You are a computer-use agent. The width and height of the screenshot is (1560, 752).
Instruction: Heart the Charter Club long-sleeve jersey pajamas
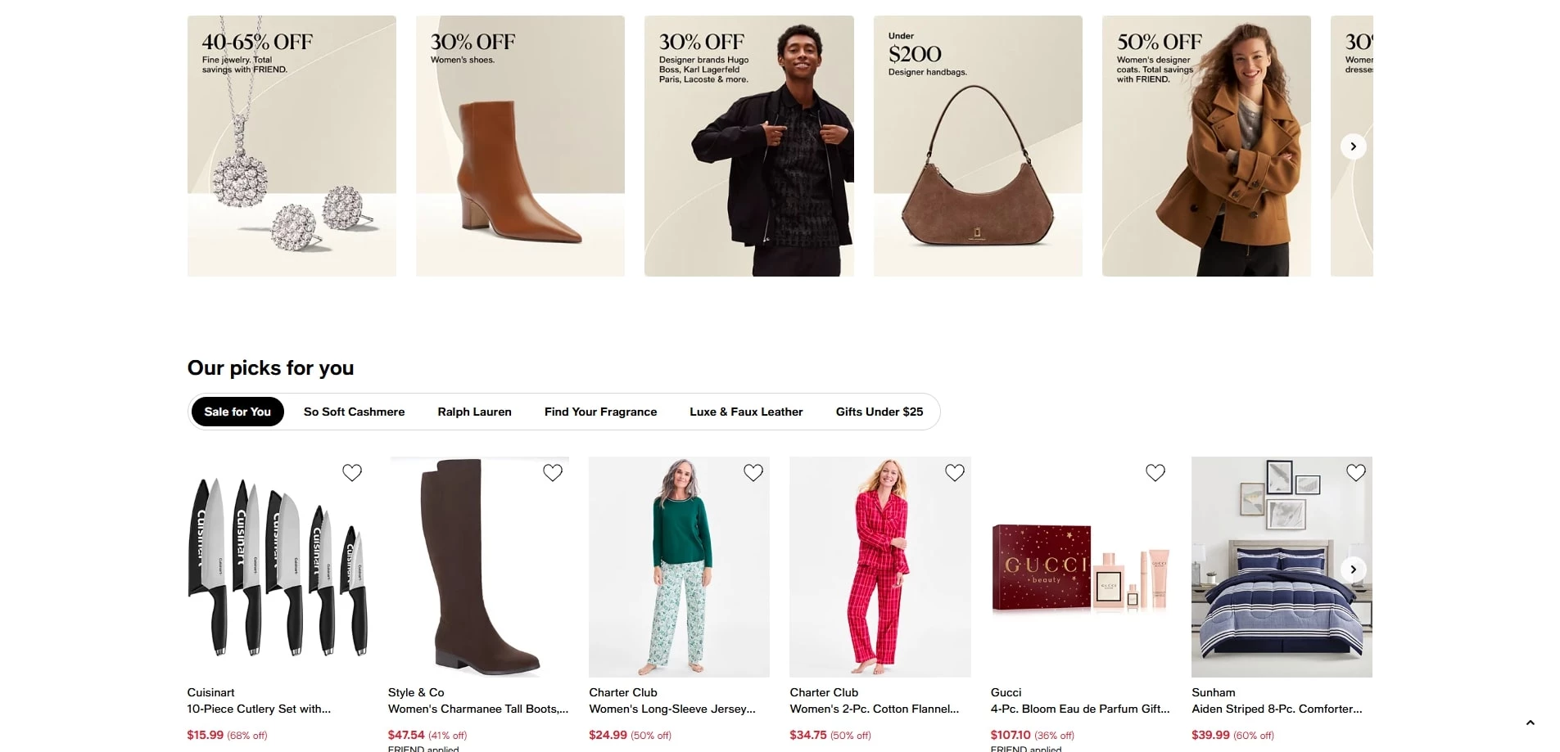(753, 472)
